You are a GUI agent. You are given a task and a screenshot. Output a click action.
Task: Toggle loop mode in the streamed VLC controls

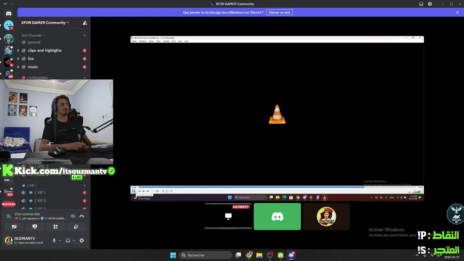click(x=167, y=191)
